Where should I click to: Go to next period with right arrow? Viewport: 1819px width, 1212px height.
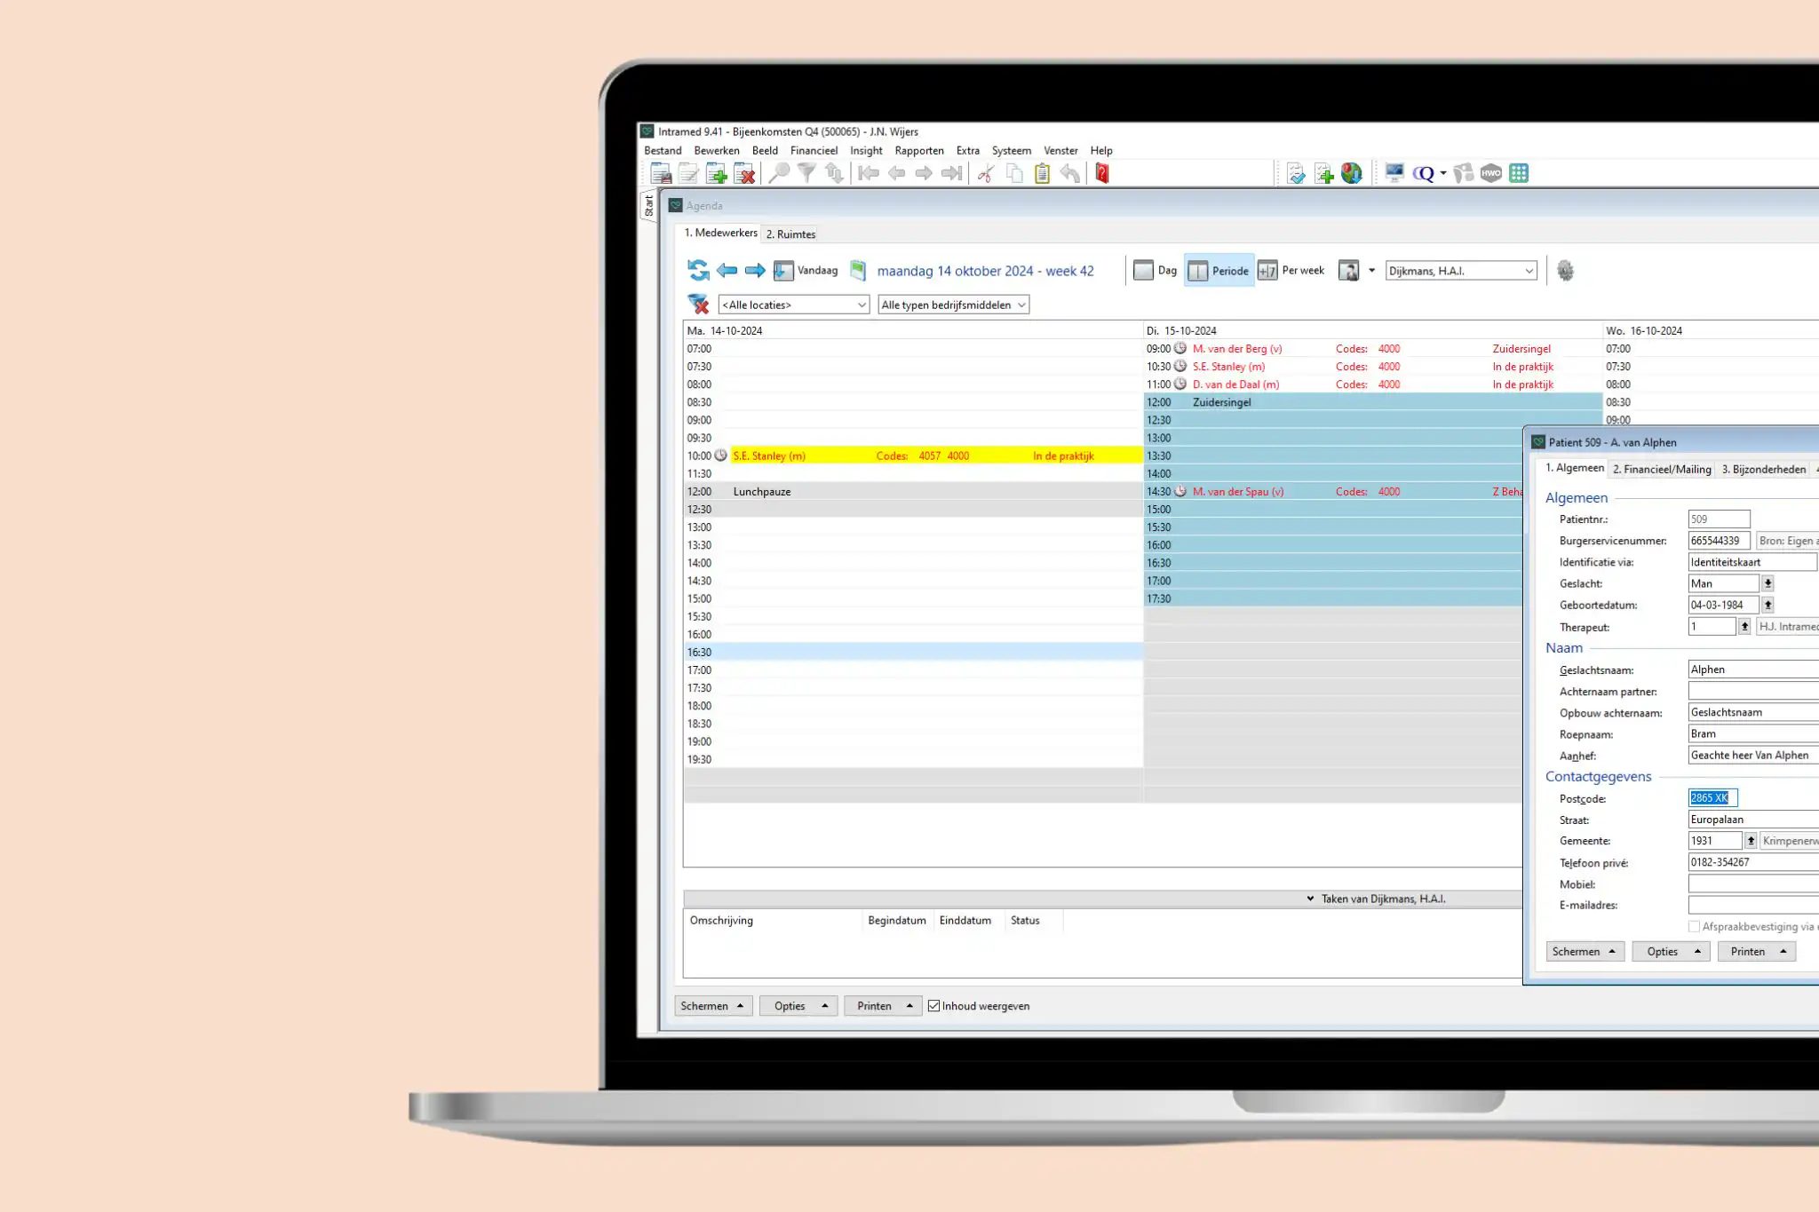click(755, 270)
